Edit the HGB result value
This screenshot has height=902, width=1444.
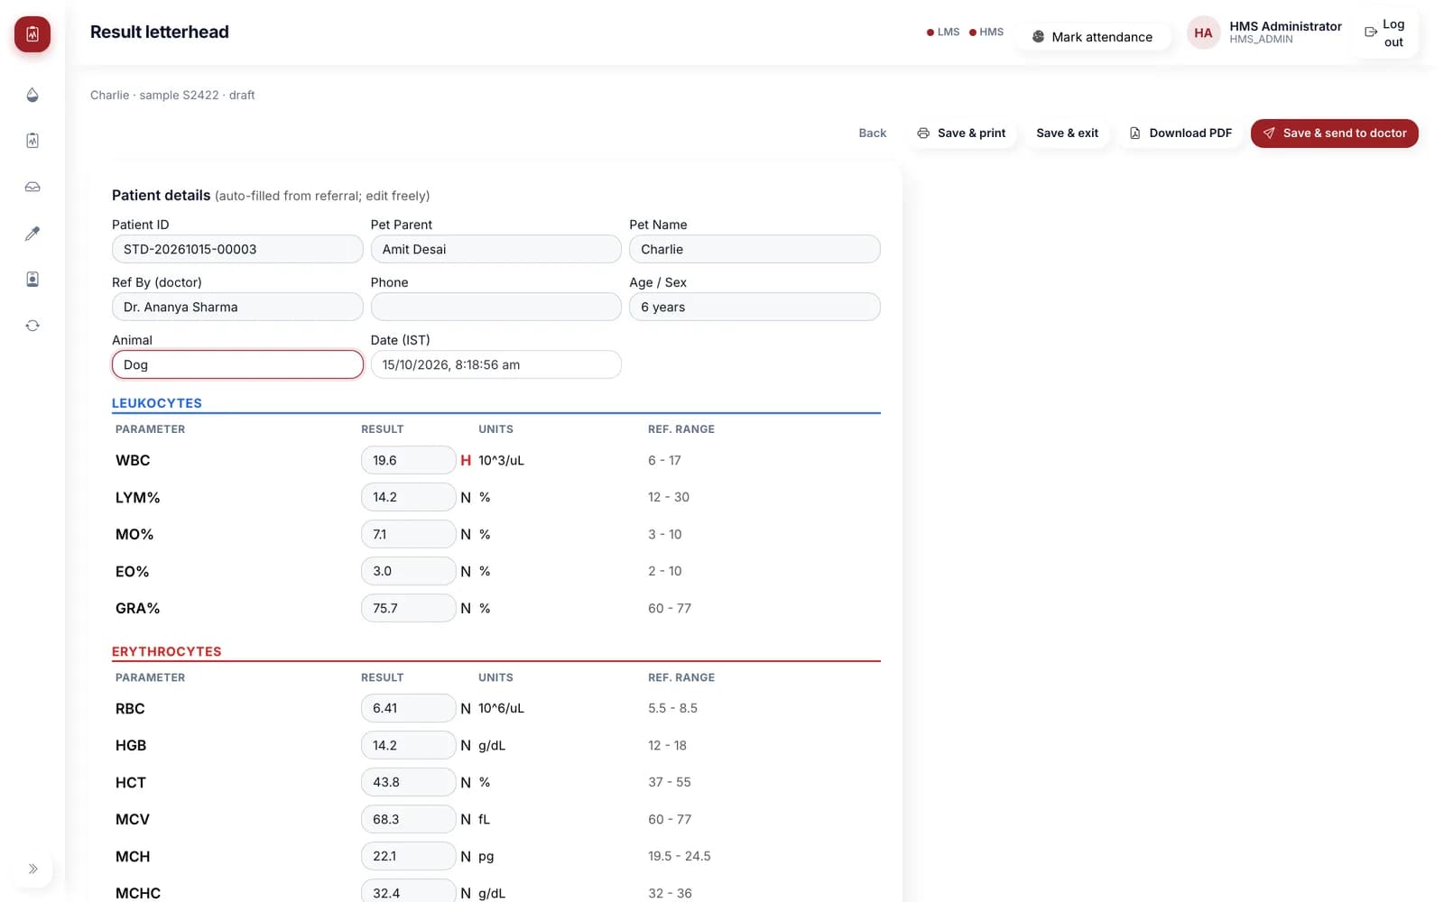[408, 745]
